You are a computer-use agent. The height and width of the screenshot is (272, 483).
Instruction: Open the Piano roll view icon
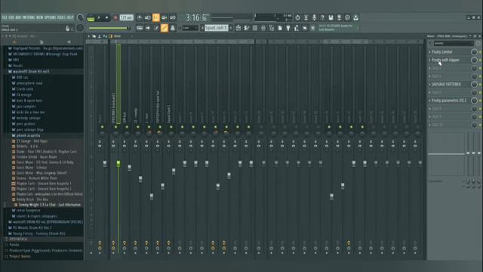pos(247,28)
